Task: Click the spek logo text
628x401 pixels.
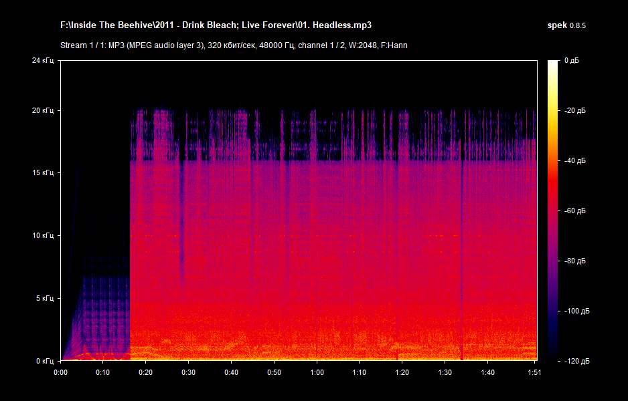Action: (557, 25)
